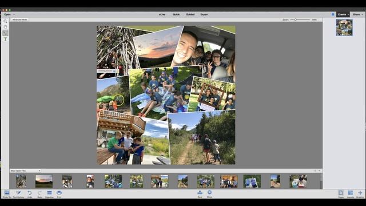Viewport: 366px width, 206px height.
Task: Select the Type text tool
Action: click(x=5, y=39)
